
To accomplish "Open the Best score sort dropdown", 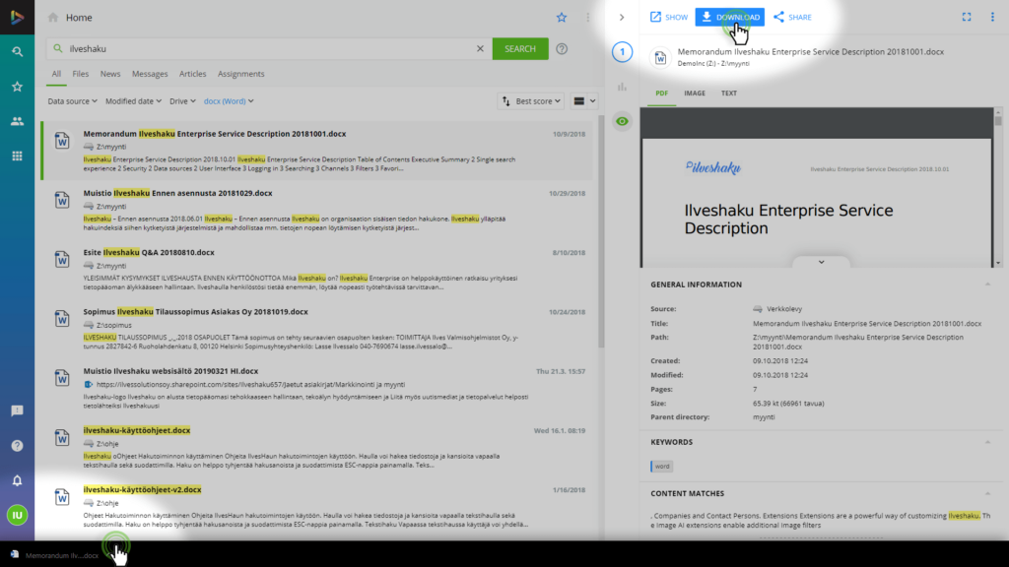I will pyautogui.click(x=531, y=101).
